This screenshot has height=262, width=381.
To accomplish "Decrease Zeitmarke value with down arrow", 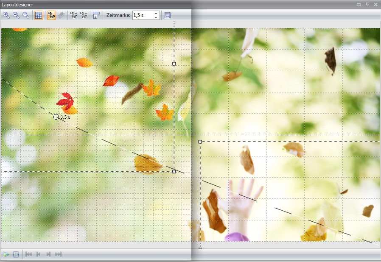I will [x=156, y=17].
